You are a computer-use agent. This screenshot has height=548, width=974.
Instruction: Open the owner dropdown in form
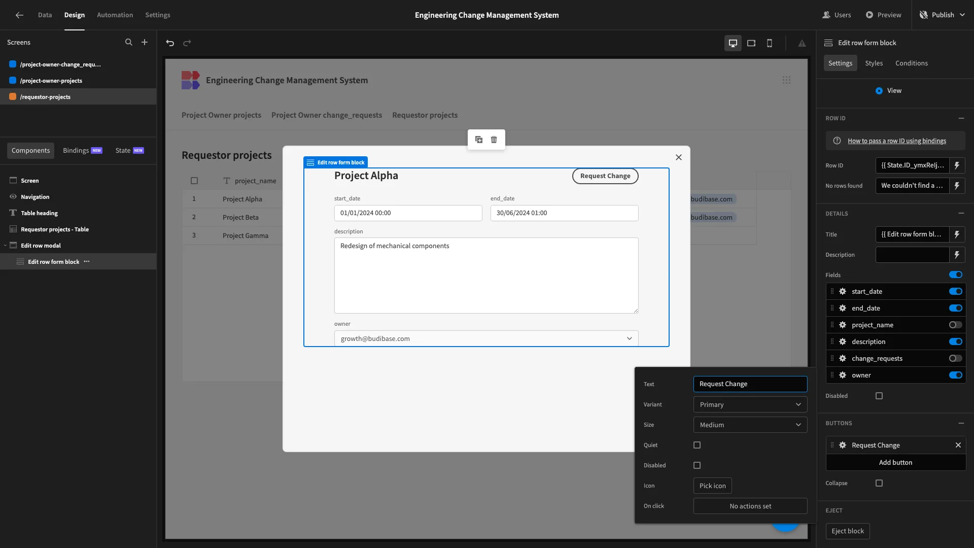tap(486, 338)
